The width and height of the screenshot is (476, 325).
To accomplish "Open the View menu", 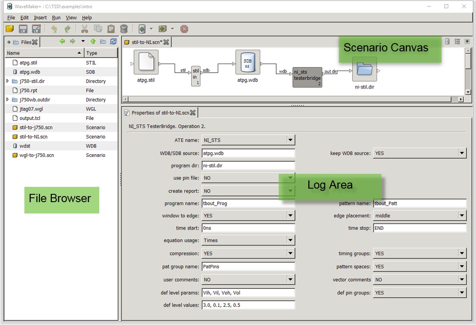I will point(71,17).
